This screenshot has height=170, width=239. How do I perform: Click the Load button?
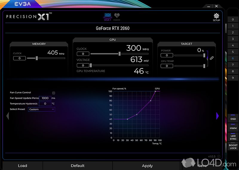23,166
